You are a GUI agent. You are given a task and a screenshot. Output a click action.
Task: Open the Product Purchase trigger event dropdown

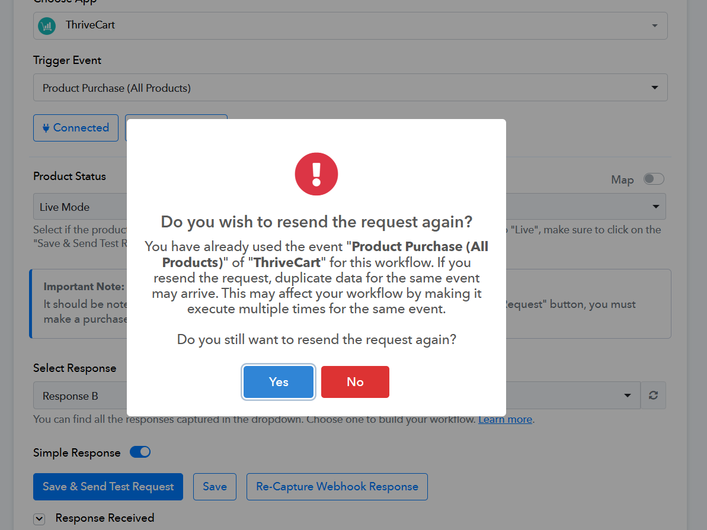[350, 88]
